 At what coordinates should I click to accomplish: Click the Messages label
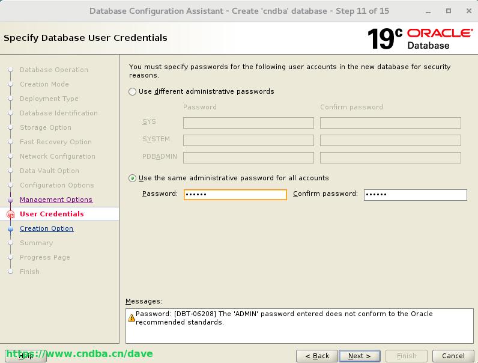(144, 301)
